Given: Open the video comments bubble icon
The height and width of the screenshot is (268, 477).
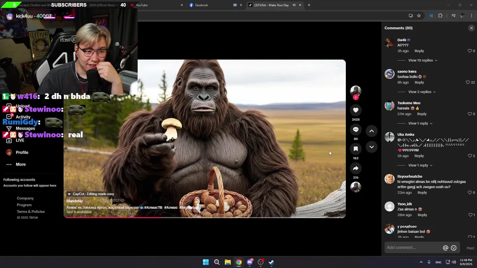Looking at the screenshot, I should (356, 130).
